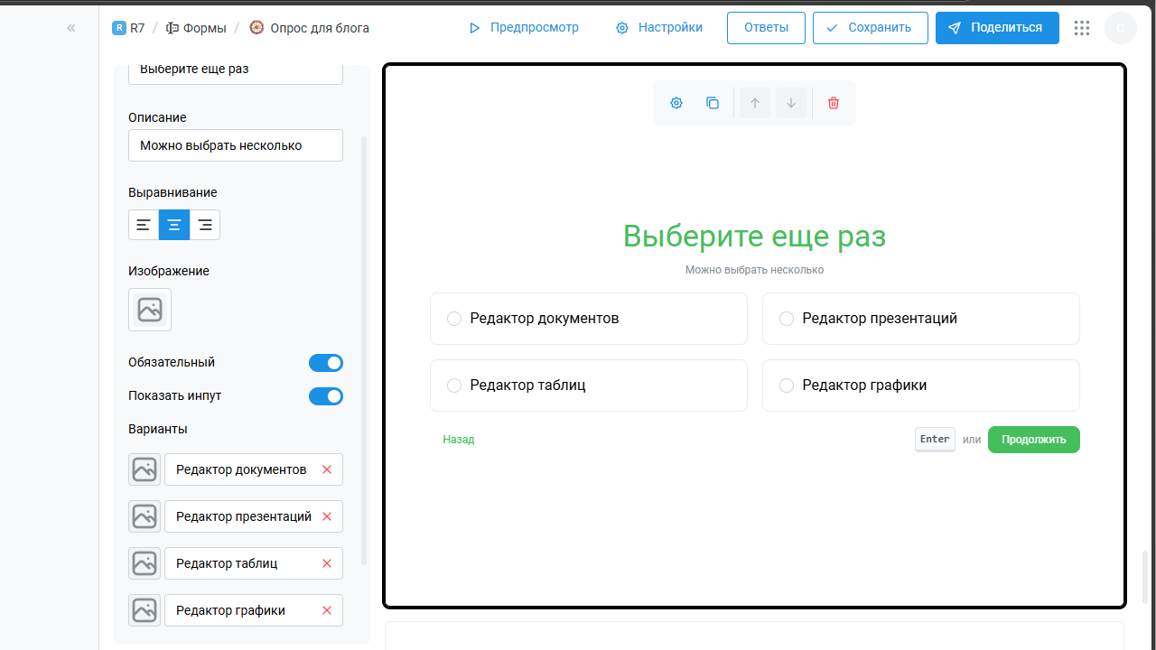
Task: Click the Назад link in preview
Action: [459, 440]
